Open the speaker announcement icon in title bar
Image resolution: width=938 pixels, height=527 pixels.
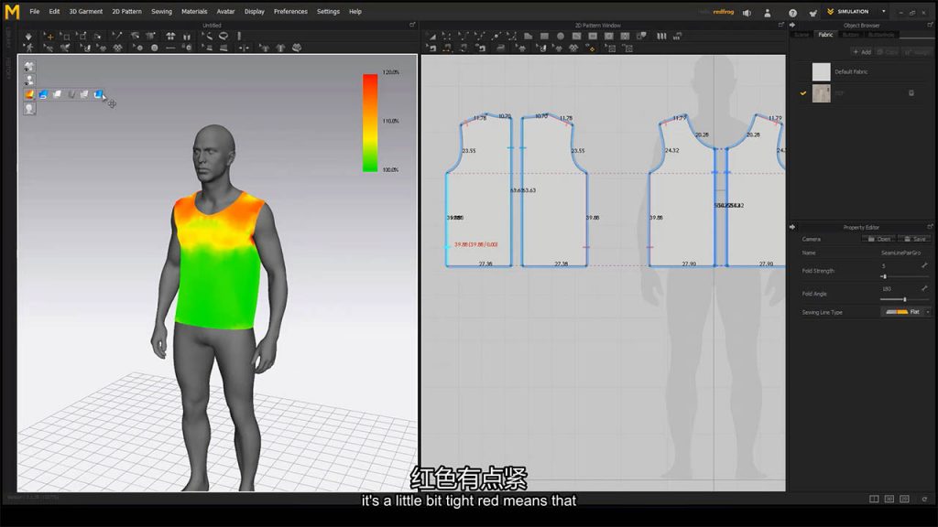click(747, 13)
